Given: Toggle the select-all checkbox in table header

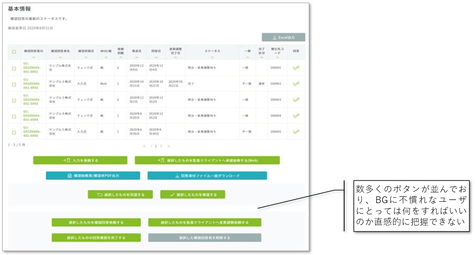Looking at the screenshot, I should click(14, 52).
